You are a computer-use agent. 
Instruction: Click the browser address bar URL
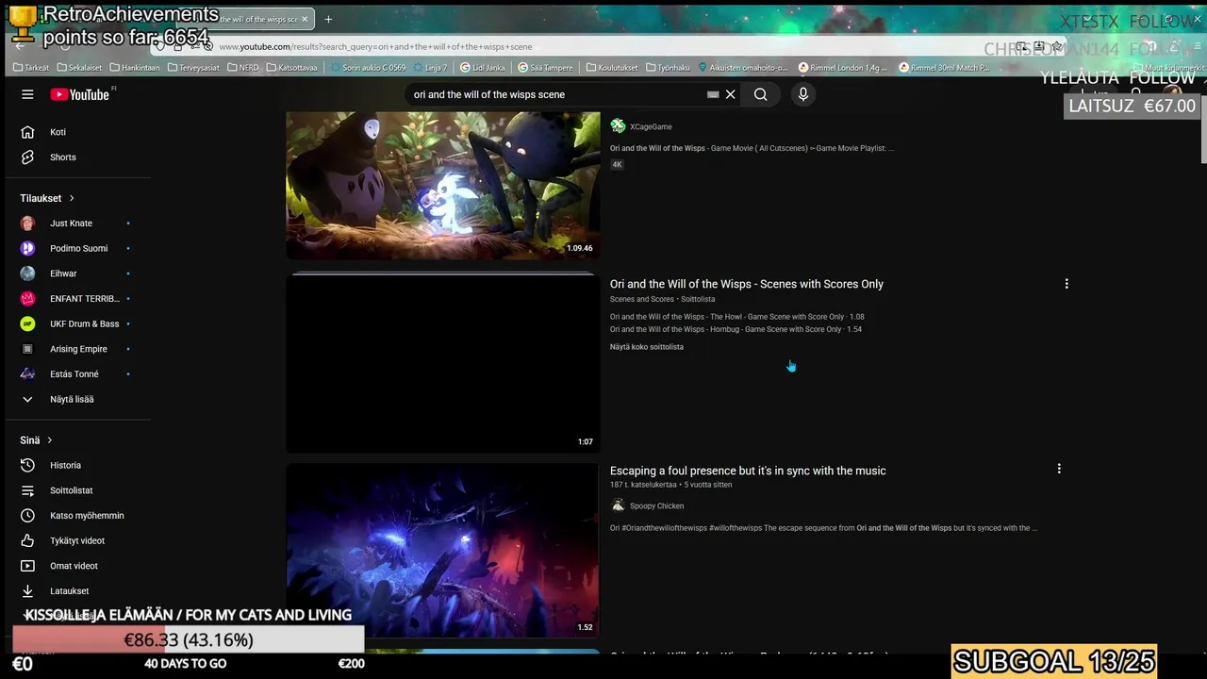pyautogui.click(x=375, y=46)
